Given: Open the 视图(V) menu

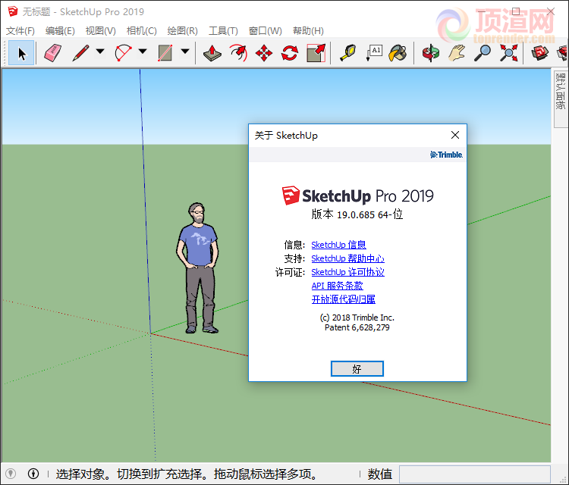Looking at the screenshot, I should [x=100, y=31].
